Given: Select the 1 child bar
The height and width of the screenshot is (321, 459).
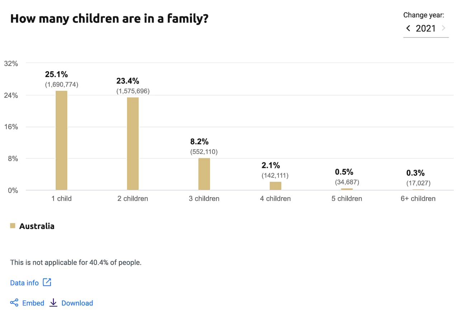Looking at the screenshot, I should [x=61, y=140].
